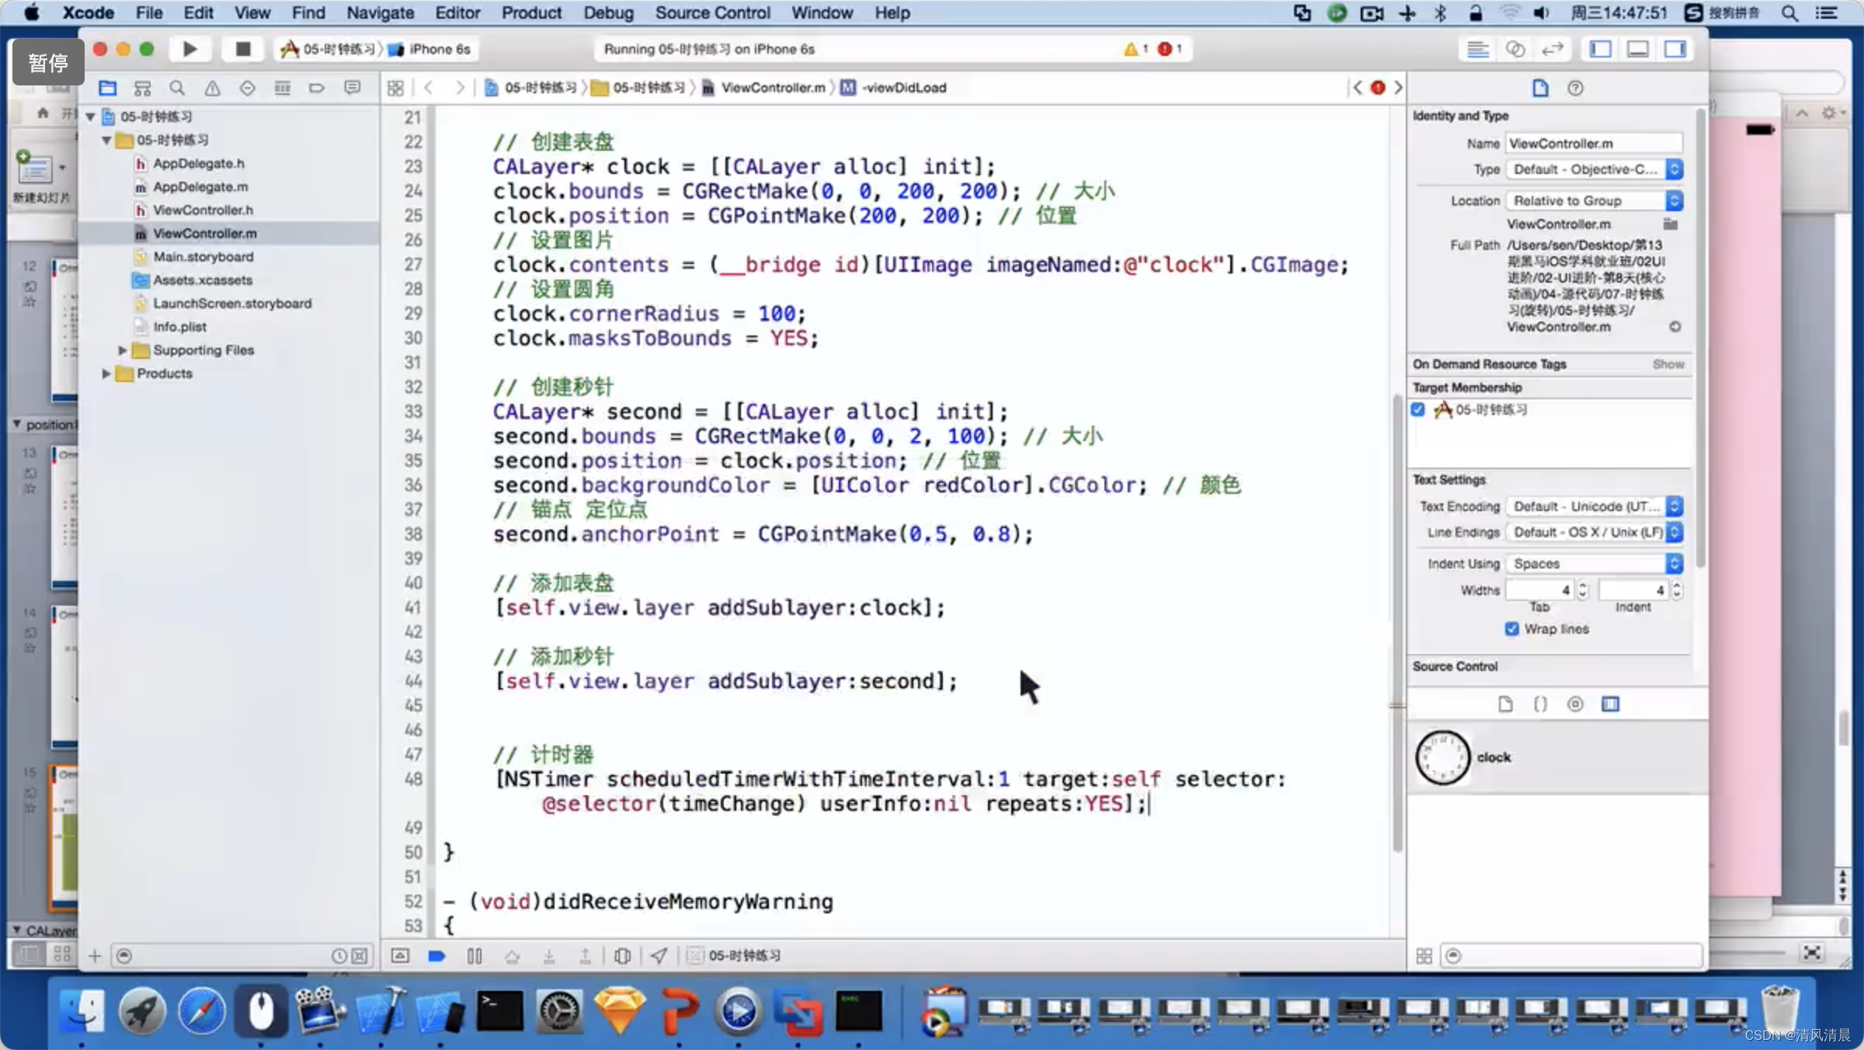Click the add new file icon in toolbar
1864x1050 pixels.
pos(95,954)
